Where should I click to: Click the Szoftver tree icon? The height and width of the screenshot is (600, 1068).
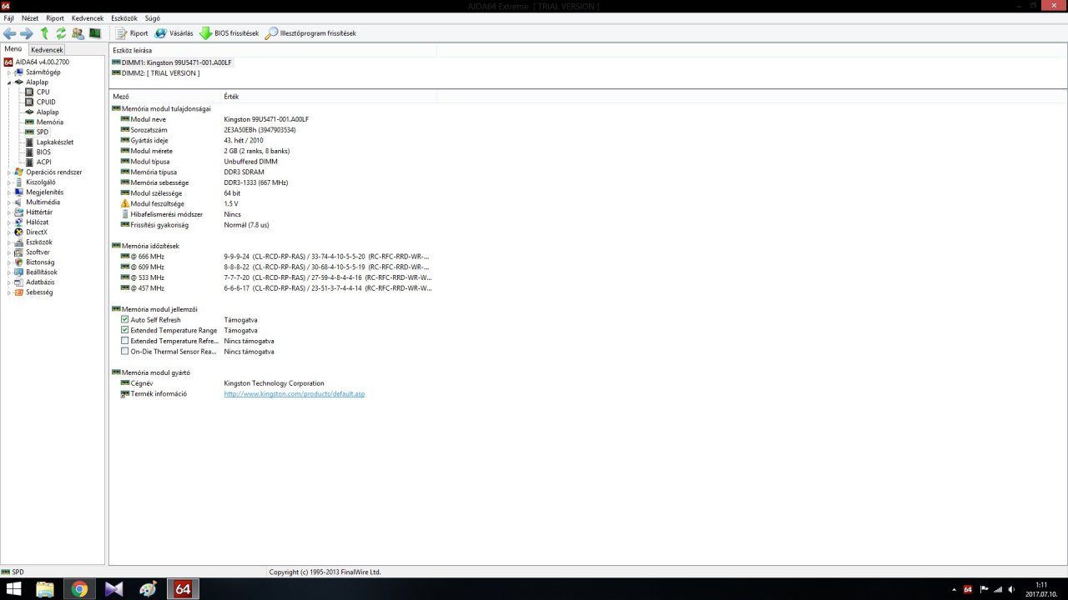(18, 252)
